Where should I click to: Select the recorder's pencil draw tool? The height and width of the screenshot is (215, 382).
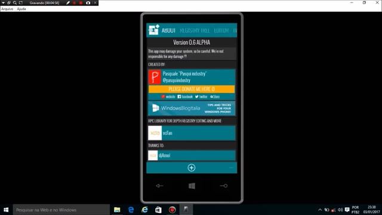[68, 2]
